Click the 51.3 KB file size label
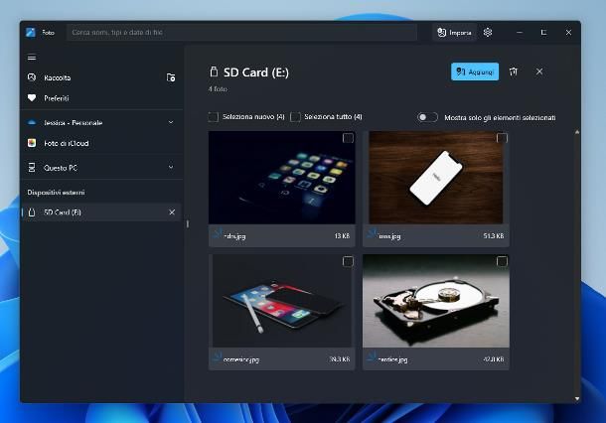The height and width of the screenshot is (423, 606). pos(493,235)
